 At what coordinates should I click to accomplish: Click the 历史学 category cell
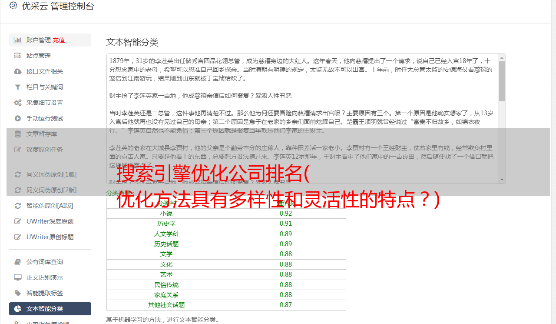[166, 224]
